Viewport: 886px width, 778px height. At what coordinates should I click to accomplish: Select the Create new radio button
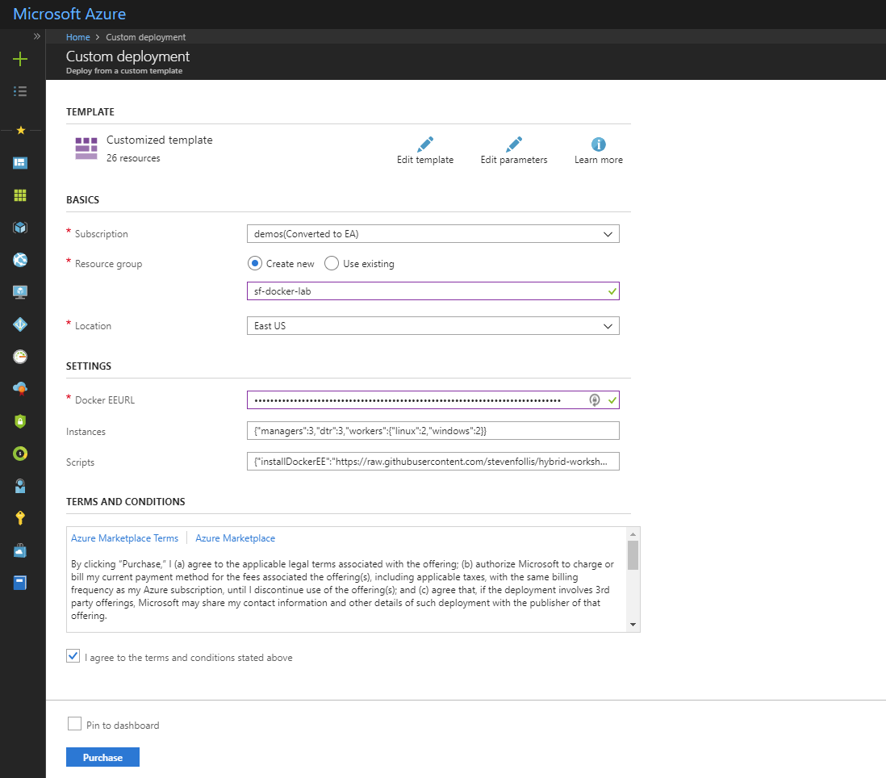(x=255, y=263)
